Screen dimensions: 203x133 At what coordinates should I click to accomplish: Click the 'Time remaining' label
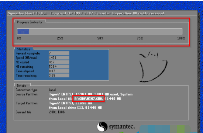pyautogui.click(x=26, y=76)
